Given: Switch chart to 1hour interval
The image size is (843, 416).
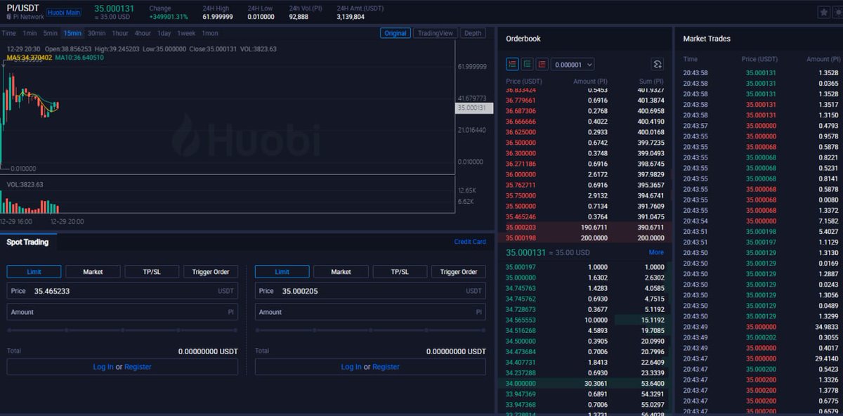Looking at the screenshot, I should [x=120, y=33].
